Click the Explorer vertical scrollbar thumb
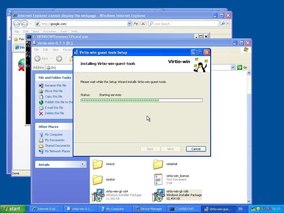284x213 pixels. coord(249,146)
